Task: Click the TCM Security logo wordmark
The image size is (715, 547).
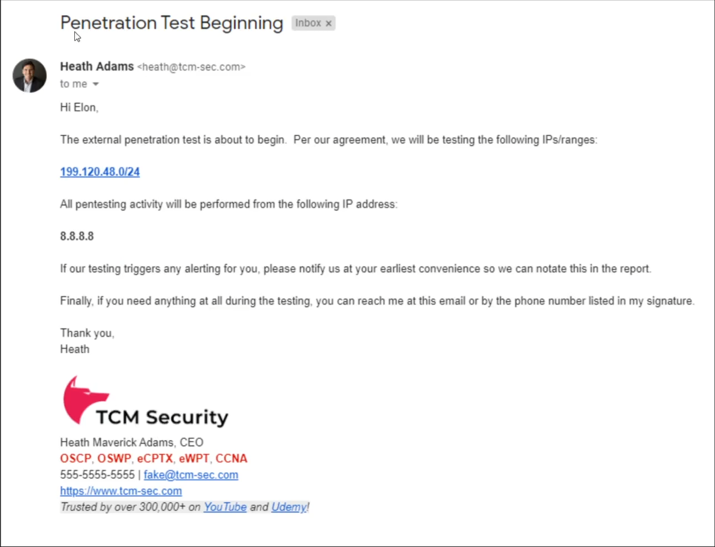Action: (x=162, y=417)
